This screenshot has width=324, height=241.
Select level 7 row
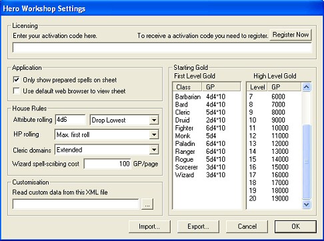[275, 97]
